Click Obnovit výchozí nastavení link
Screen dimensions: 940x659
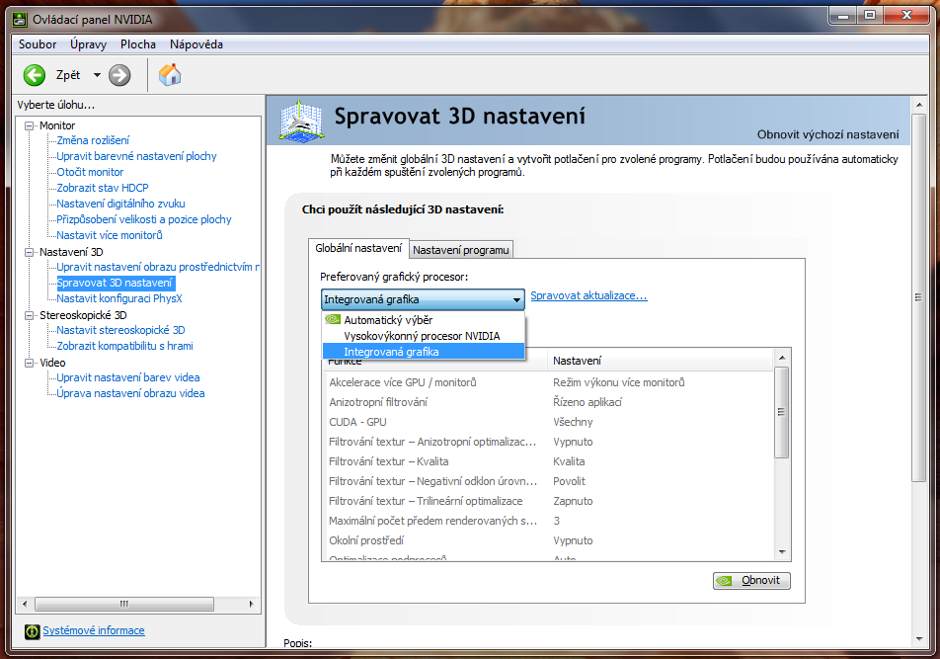click(827, 134)
